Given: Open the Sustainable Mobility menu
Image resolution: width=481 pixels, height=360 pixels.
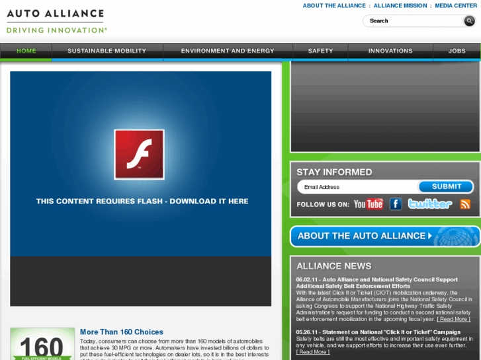Looking at the screenshot, I should click(x=107, y=51).
